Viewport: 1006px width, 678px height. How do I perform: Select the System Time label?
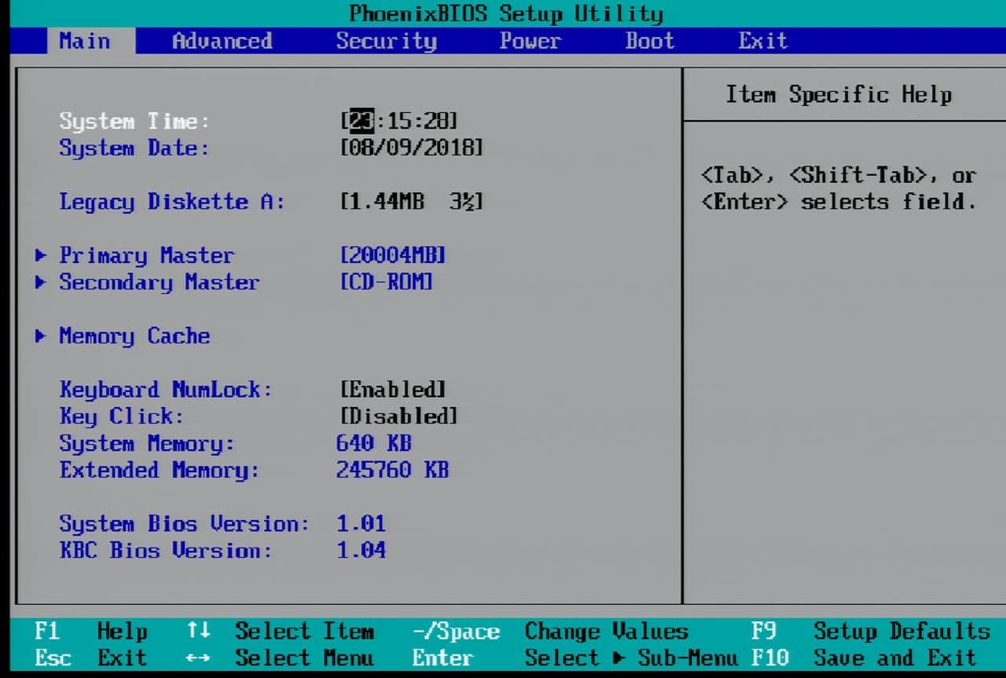(x=135, y=122)
